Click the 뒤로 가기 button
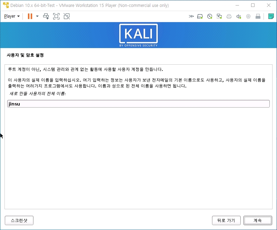The height and width of the screenshot is (230, 277). tap(226, 220)
